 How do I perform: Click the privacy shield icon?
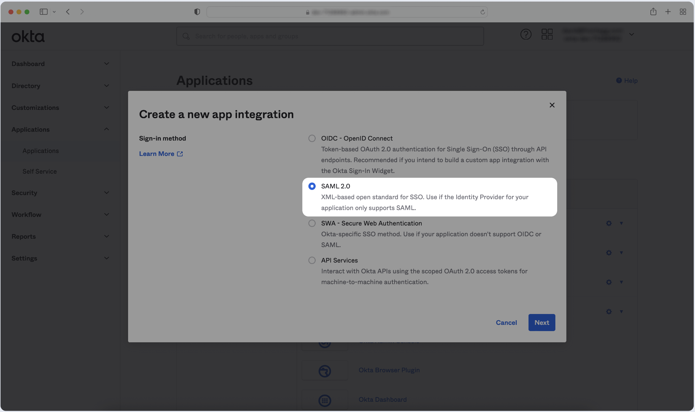197,12
